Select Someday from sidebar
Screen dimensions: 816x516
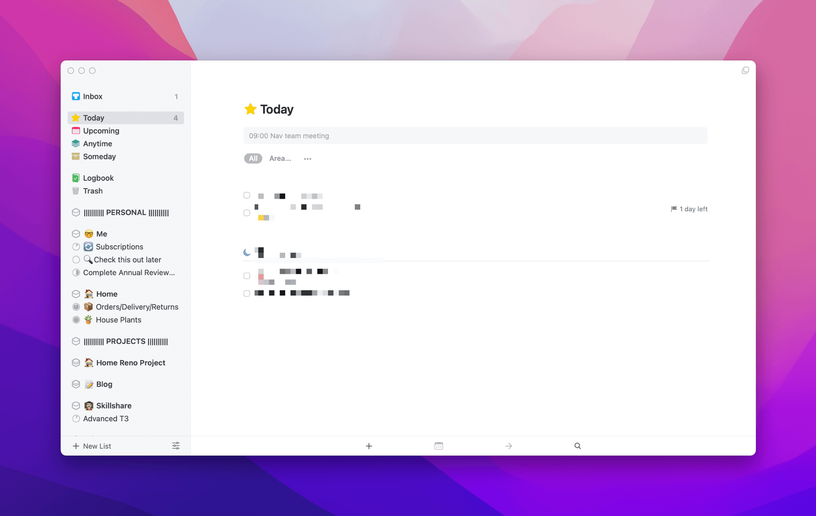[100, 156]
